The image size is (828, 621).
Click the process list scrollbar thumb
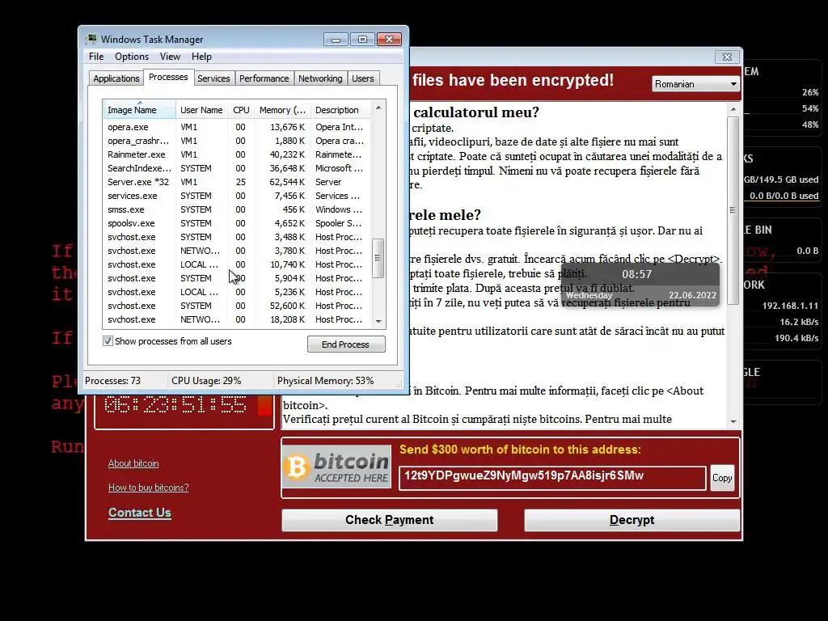point(378,258)
